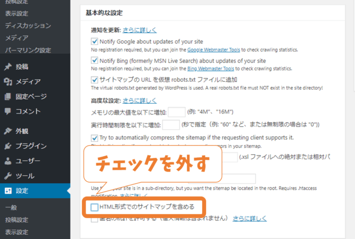Toggle automatically compress the sitemap checkbox

[x=94, y=138]
